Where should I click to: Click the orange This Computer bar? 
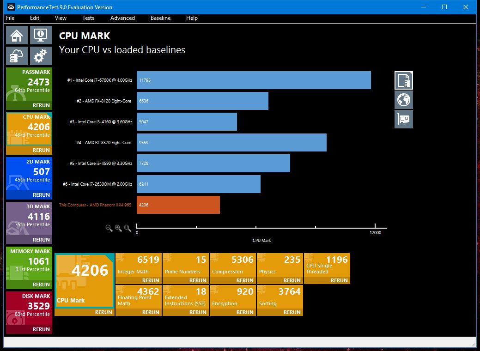(178, 205)
